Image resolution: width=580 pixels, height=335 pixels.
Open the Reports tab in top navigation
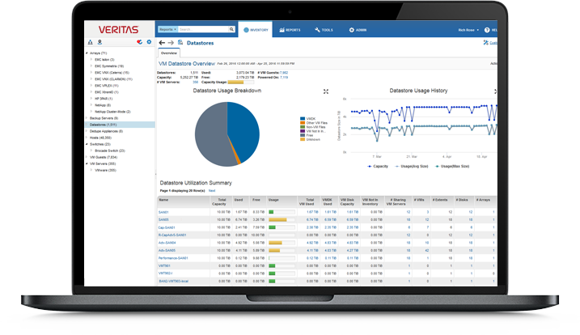tap(290, 30)
